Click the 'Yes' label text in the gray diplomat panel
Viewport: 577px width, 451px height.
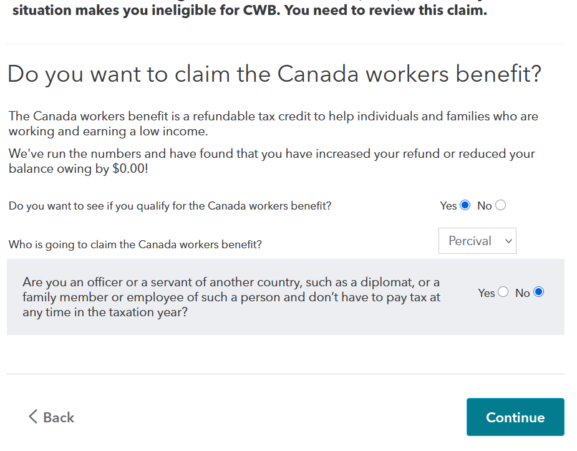point(486,293)
